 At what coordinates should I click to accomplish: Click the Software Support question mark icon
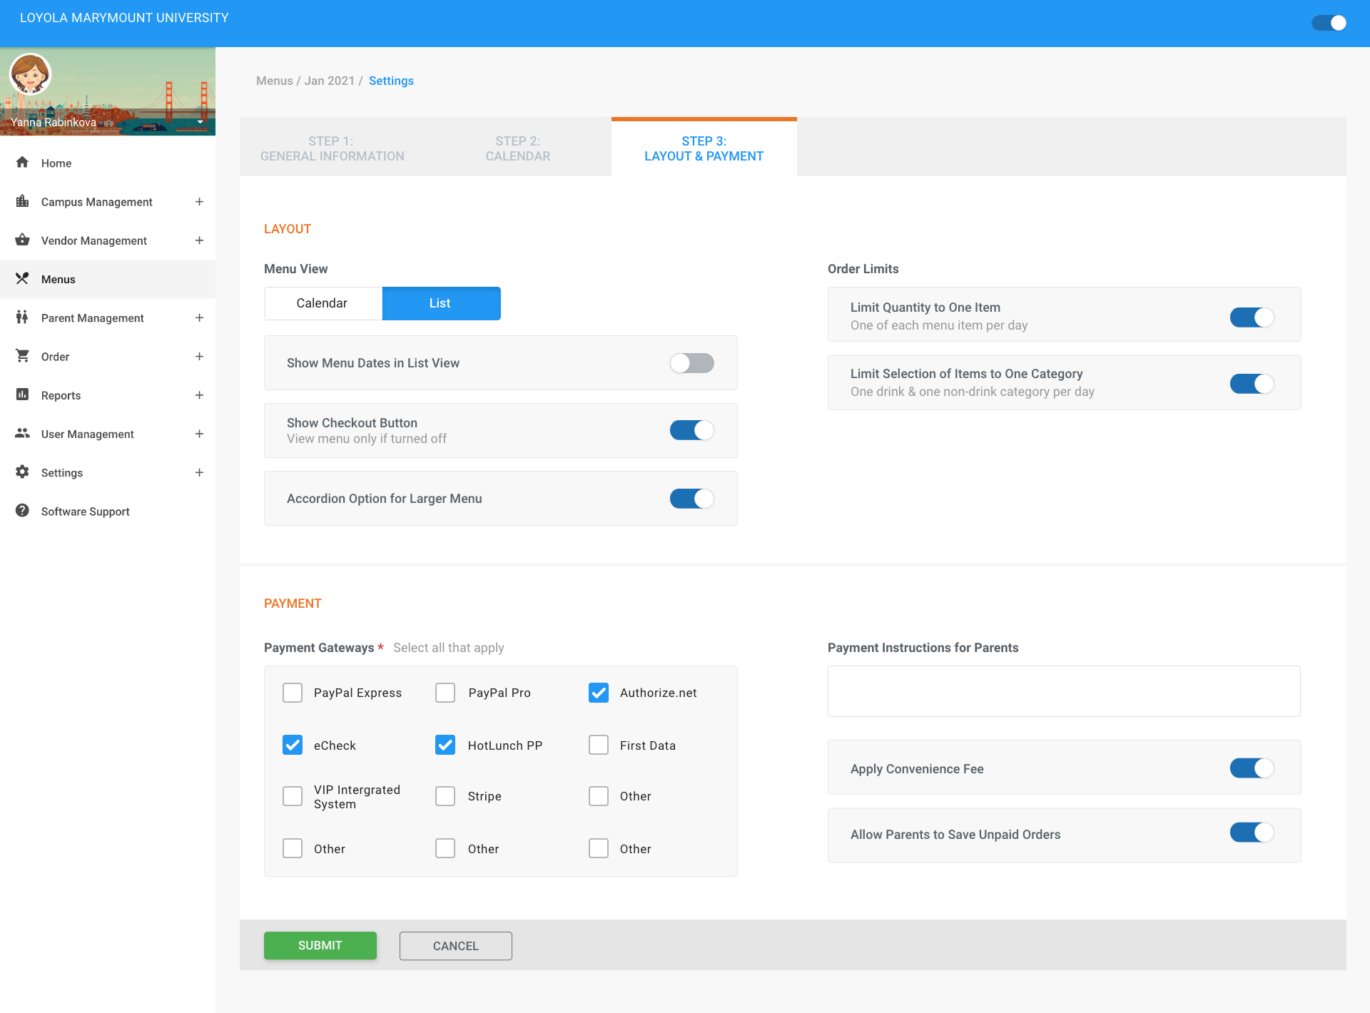[22, 511]
